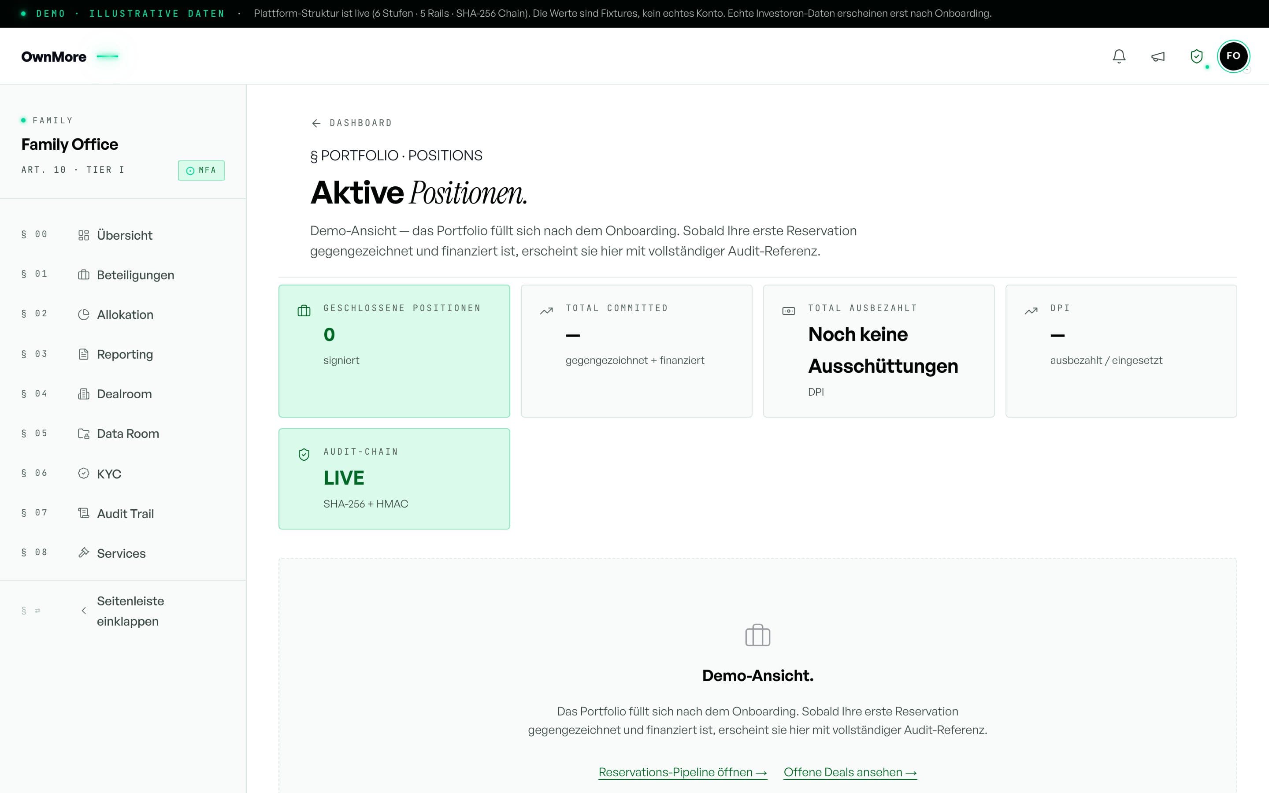Click 'gegengezeichnet + finanziert' caption
Screen dimensions: 1269x793
(x=634, y=360)
